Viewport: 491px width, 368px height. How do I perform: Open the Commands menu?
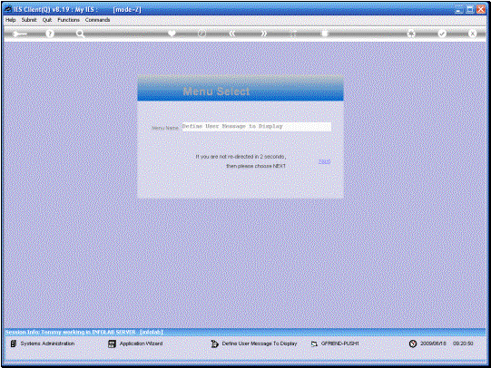click(97, 20)
